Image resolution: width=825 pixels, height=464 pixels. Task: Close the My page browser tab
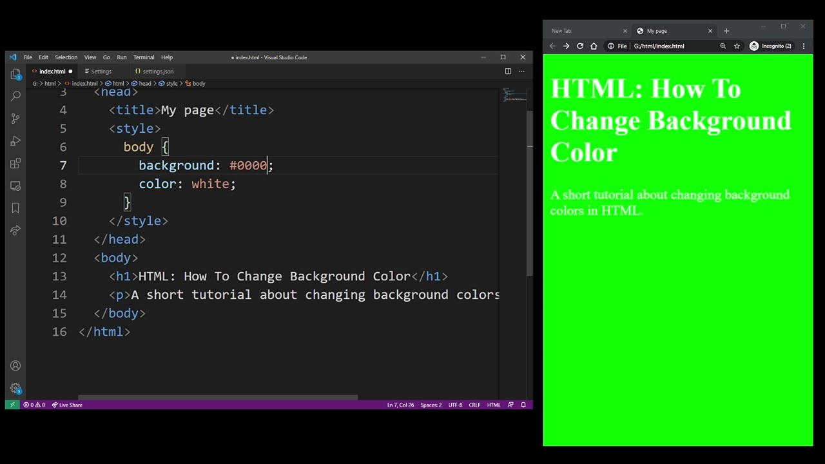pyautogui.click(x=710, y=31)
